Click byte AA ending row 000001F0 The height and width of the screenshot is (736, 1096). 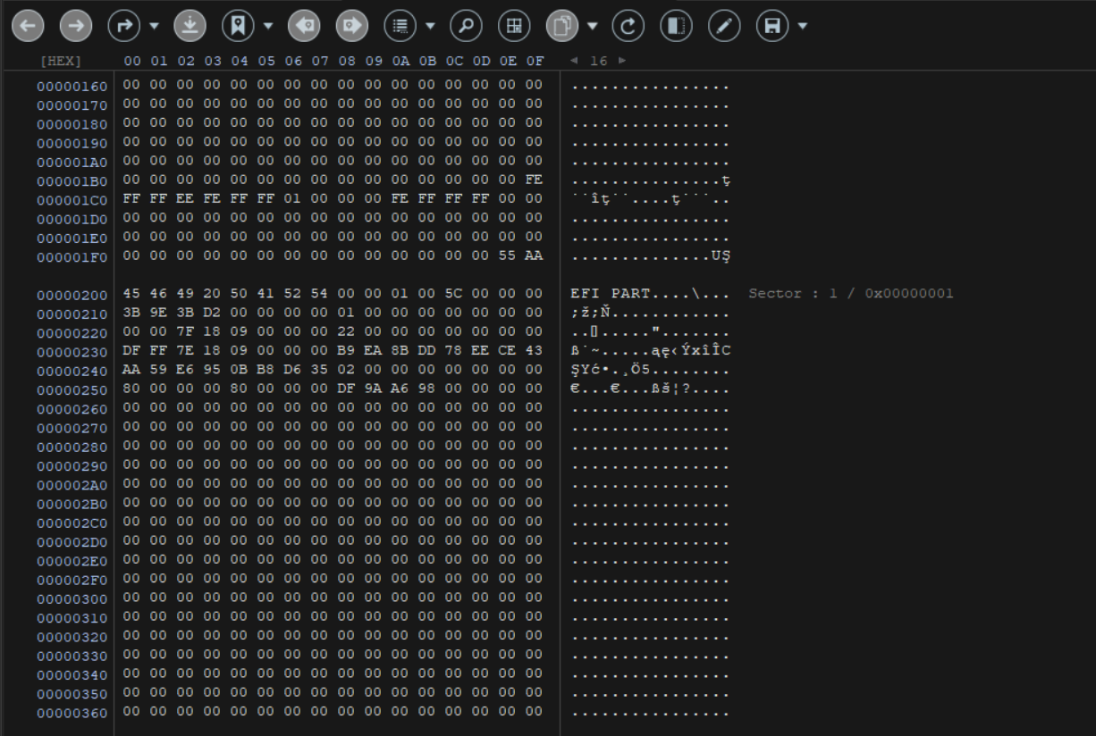tap(534, 257)
